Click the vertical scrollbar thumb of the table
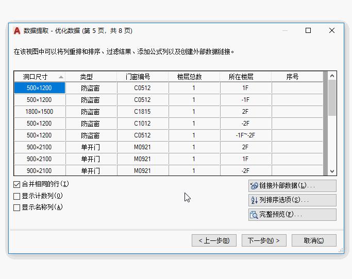Image resolution: width=352 pixels, height=279 pixels. pyautogui.click(x=332, y=98)
